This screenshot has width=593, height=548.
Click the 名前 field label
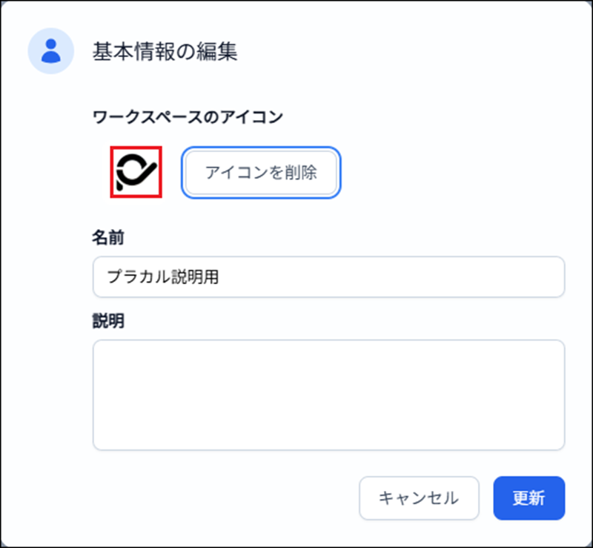click(108, 237)
